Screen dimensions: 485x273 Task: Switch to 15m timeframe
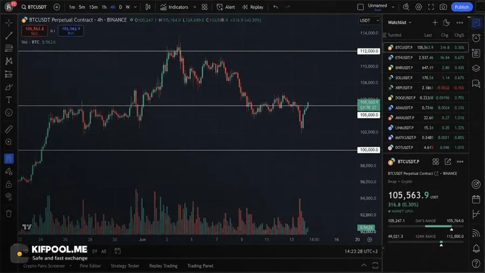tap(93, 7)
